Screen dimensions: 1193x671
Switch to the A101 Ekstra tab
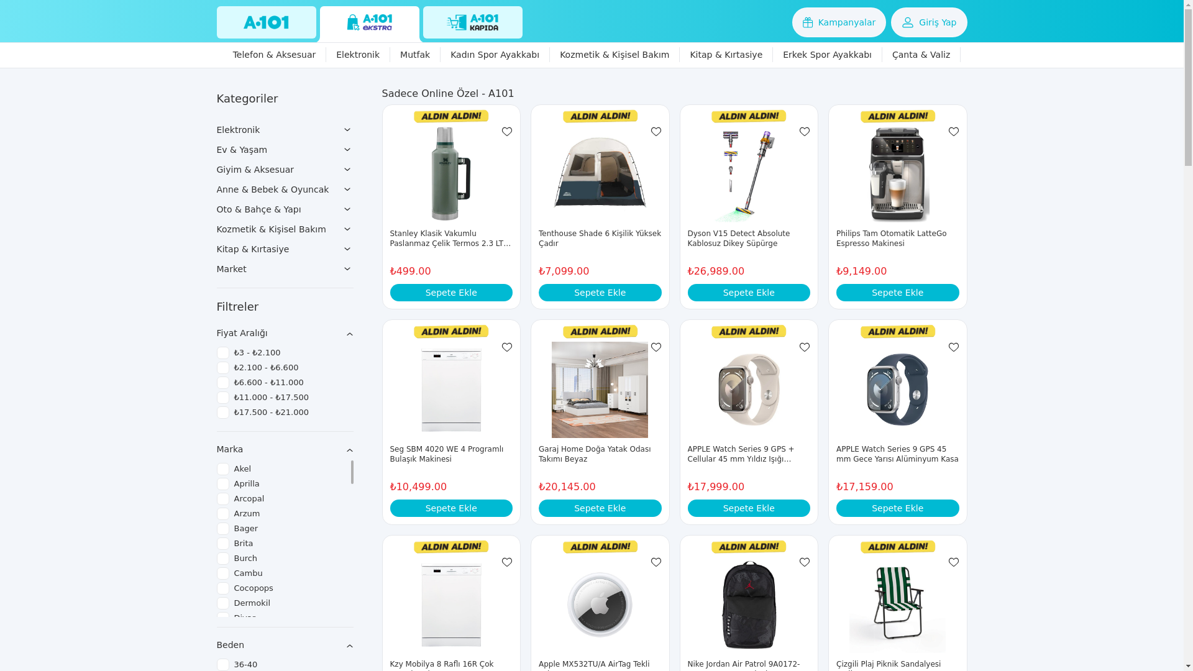point(370,23)
